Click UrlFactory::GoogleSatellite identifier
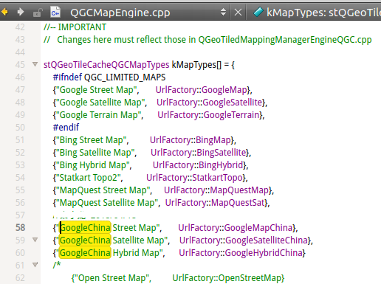Image resolution: width=381 pixels, height=284 pixels. [209, 103]
